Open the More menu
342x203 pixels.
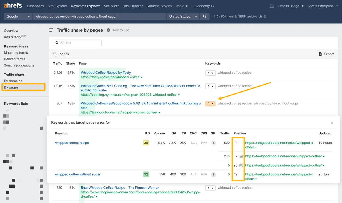pos(182,6)
